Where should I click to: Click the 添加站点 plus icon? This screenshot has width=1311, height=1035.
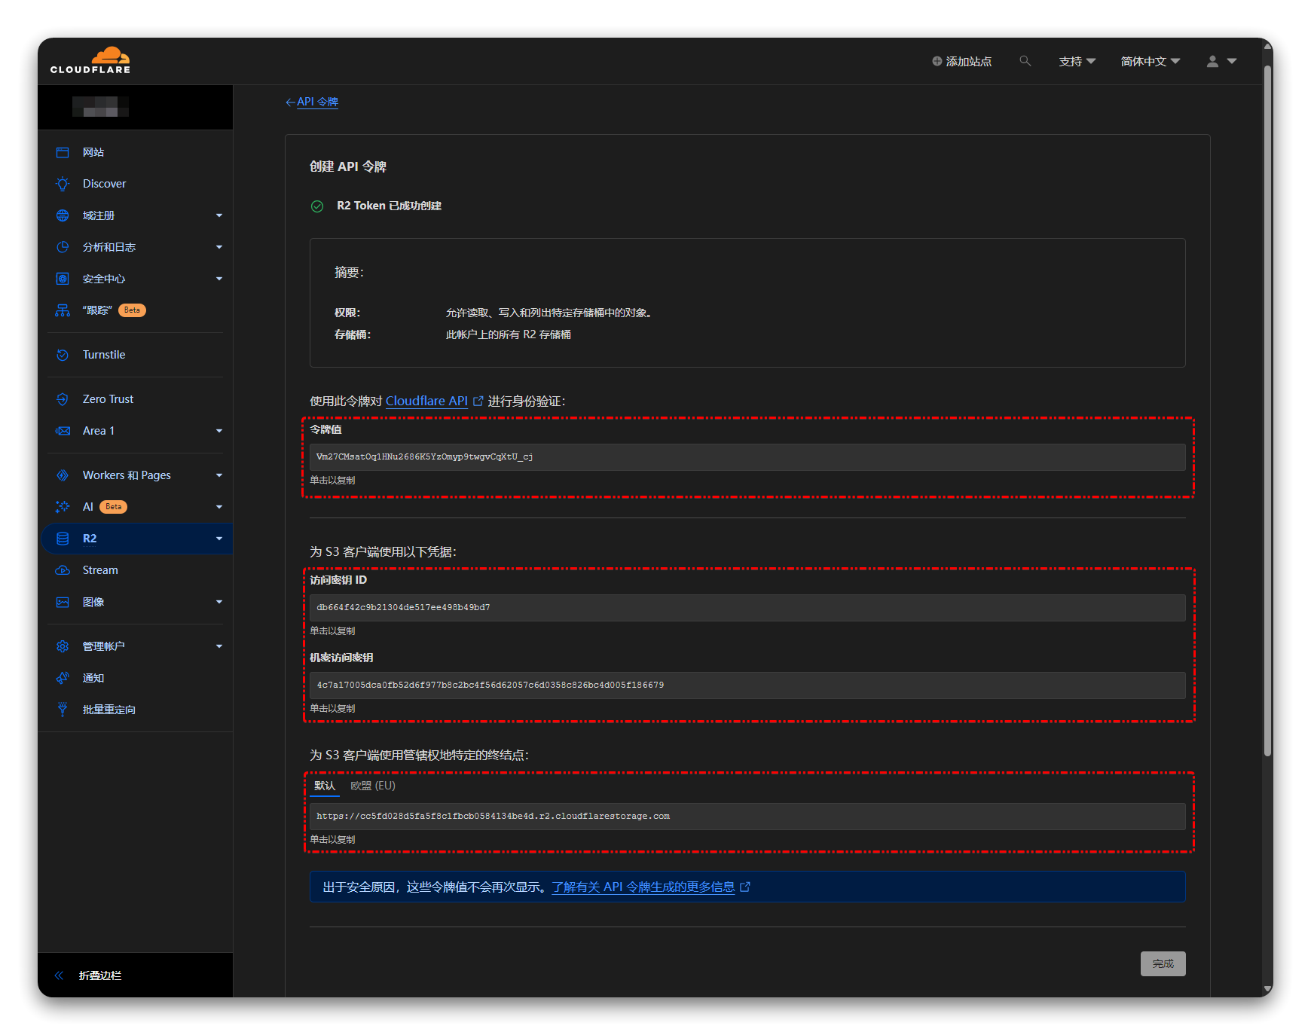(x=937, y=61)
